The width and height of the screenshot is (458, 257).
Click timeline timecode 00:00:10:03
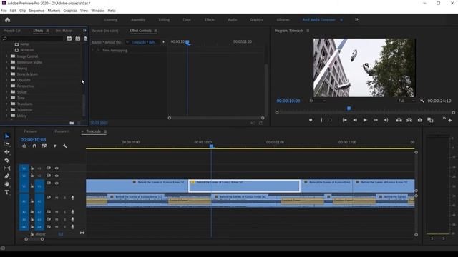pos(33,140)
